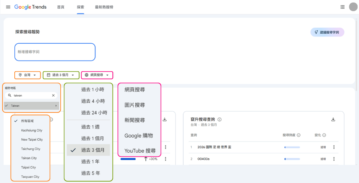The height and width of the screenshot is (183, 359).
Task: Click the taiwan region search field
Action: pyautogui.click(x=31, y=96)
